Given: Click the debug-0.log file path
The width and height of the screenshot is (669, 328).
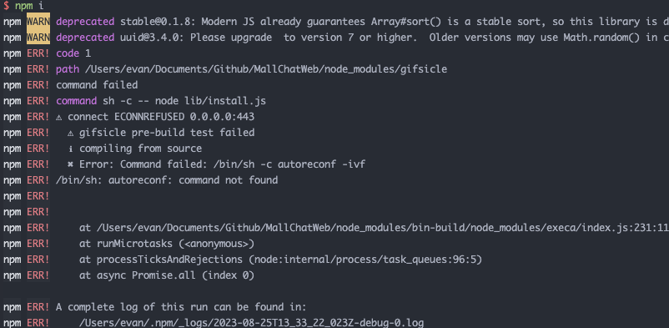Looking at the screenshot, I should tap(251, 323).
